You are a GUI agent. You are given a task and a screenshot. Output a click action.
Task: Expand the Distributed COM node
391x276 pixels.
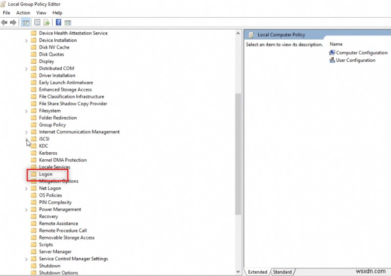(x=26, y=68)
